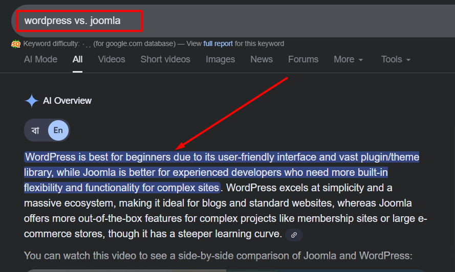The image size is (455, 272).
Task: Select the En language option
Action: tap(58, 130)
